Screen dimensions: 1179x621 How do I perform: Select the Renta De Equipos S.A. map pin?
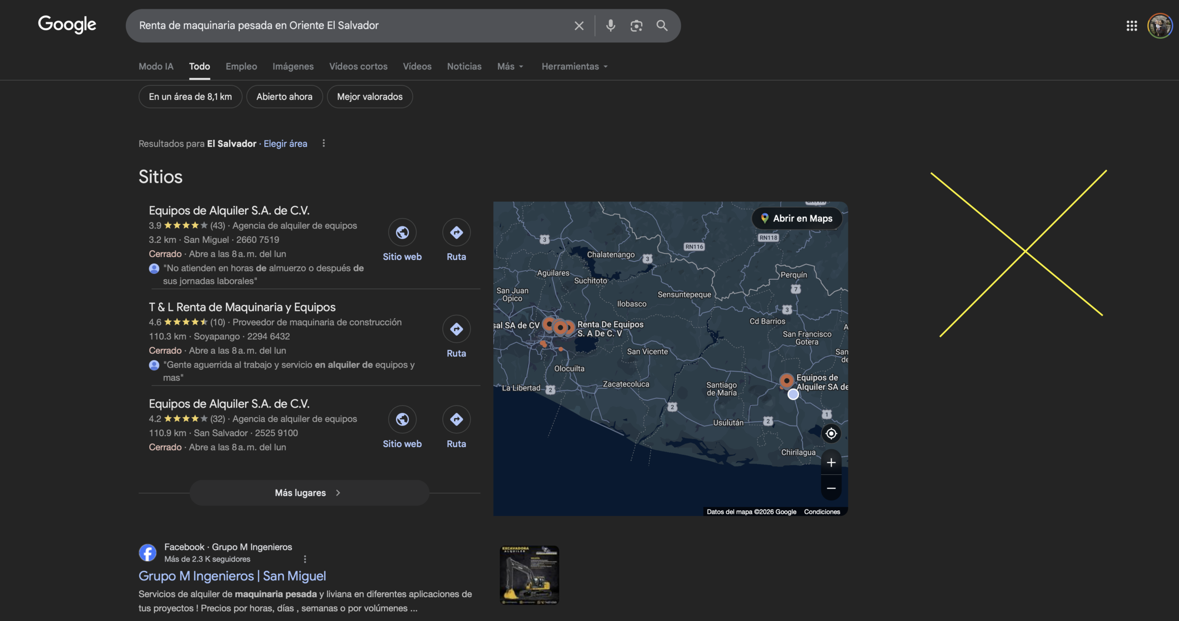(569, 327)
